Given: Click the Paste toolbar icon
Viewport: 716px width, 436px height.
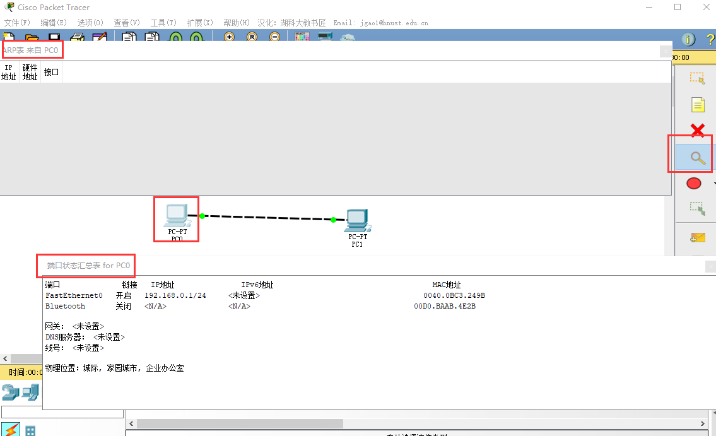Looking at the screenshot, I should click(x=151, y=37).
